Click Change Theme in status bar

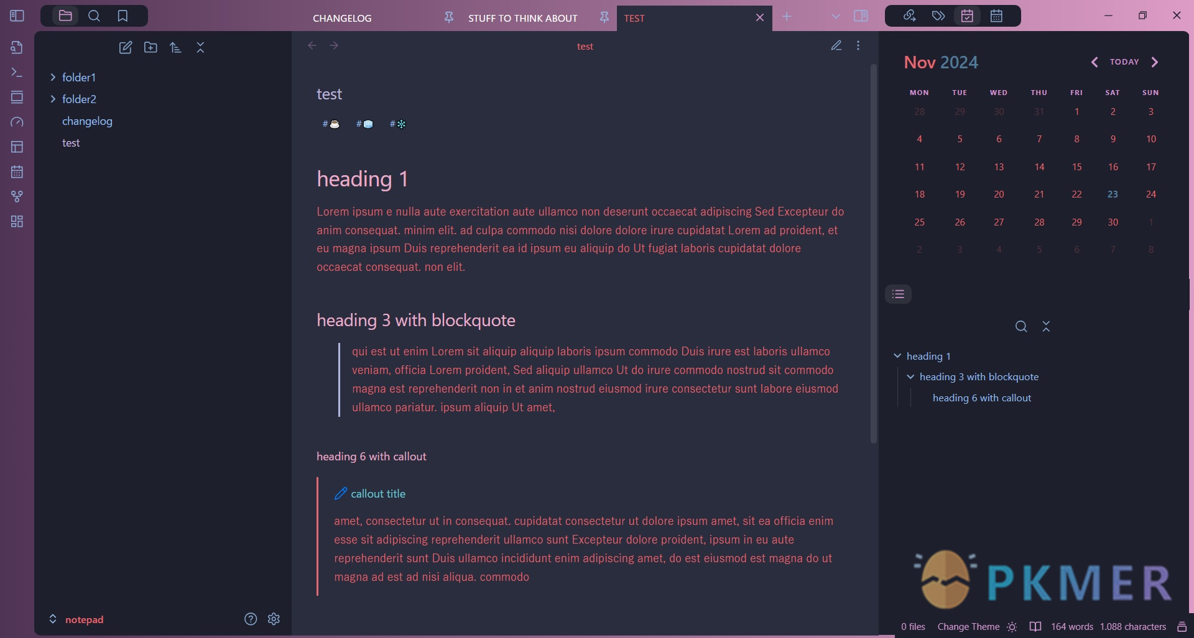coord(968,626)
